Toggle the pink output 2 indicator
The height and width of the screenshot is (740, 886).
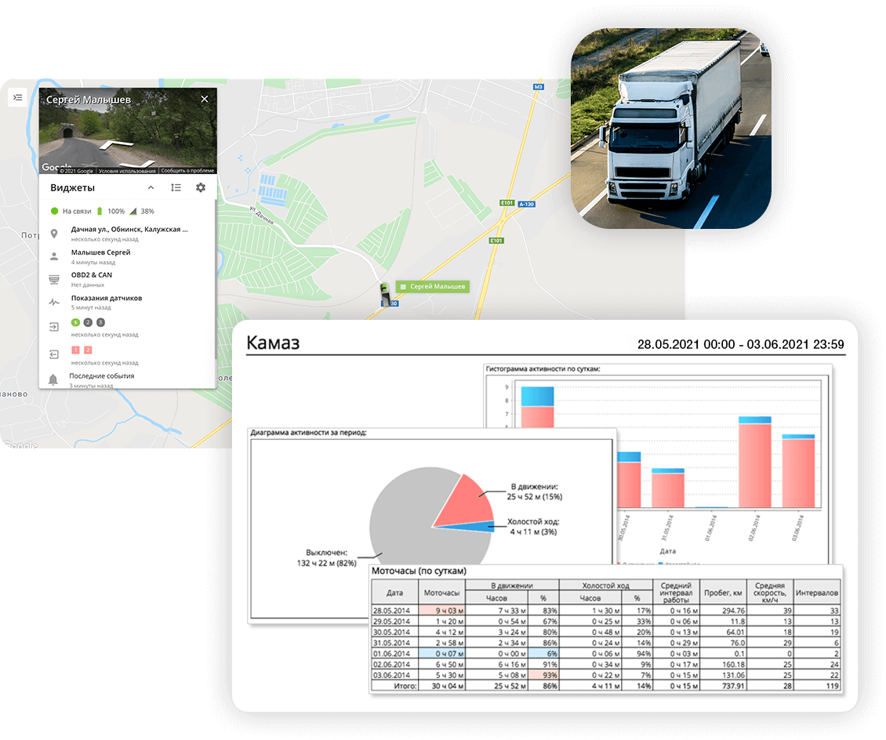pos(88,350)
